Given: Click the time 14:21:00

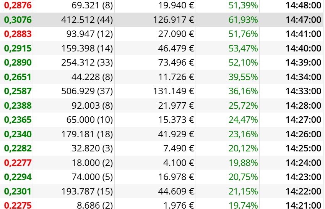Looking at the screenshot, I should pos(304,205).
